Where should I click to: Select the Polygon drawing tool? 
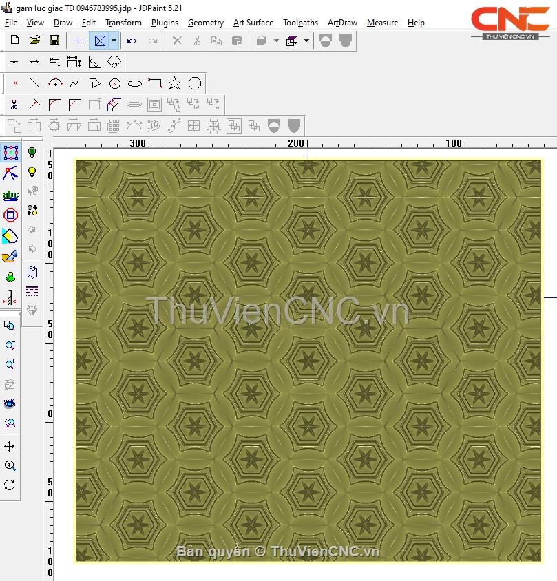[195, 83]
